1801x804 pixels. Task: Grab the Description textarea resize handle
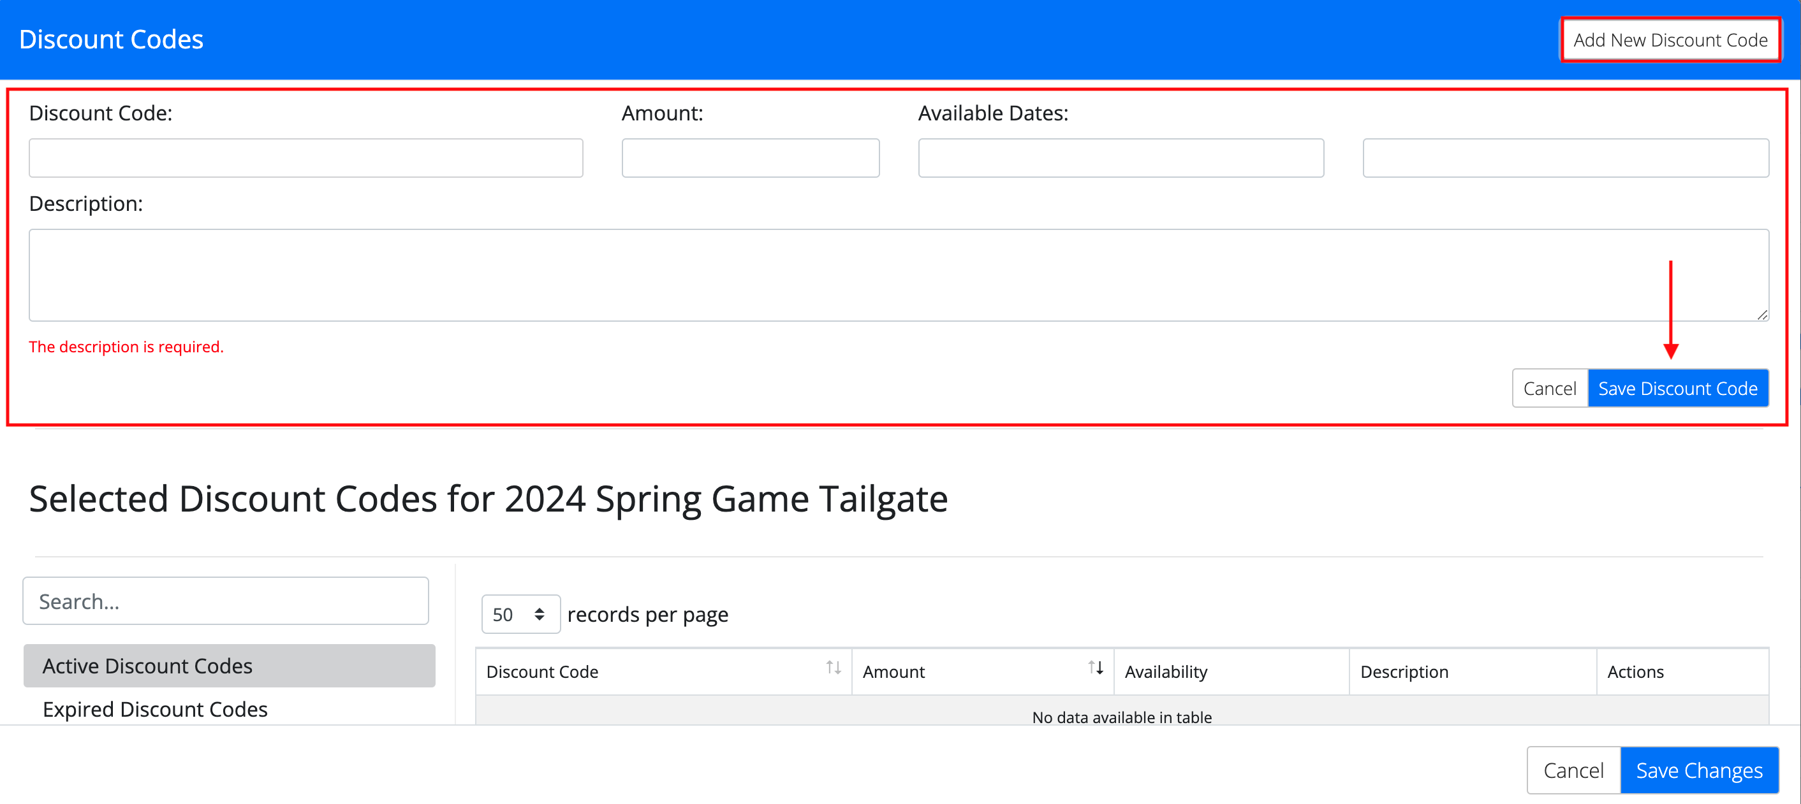(x=1762, y=315)
